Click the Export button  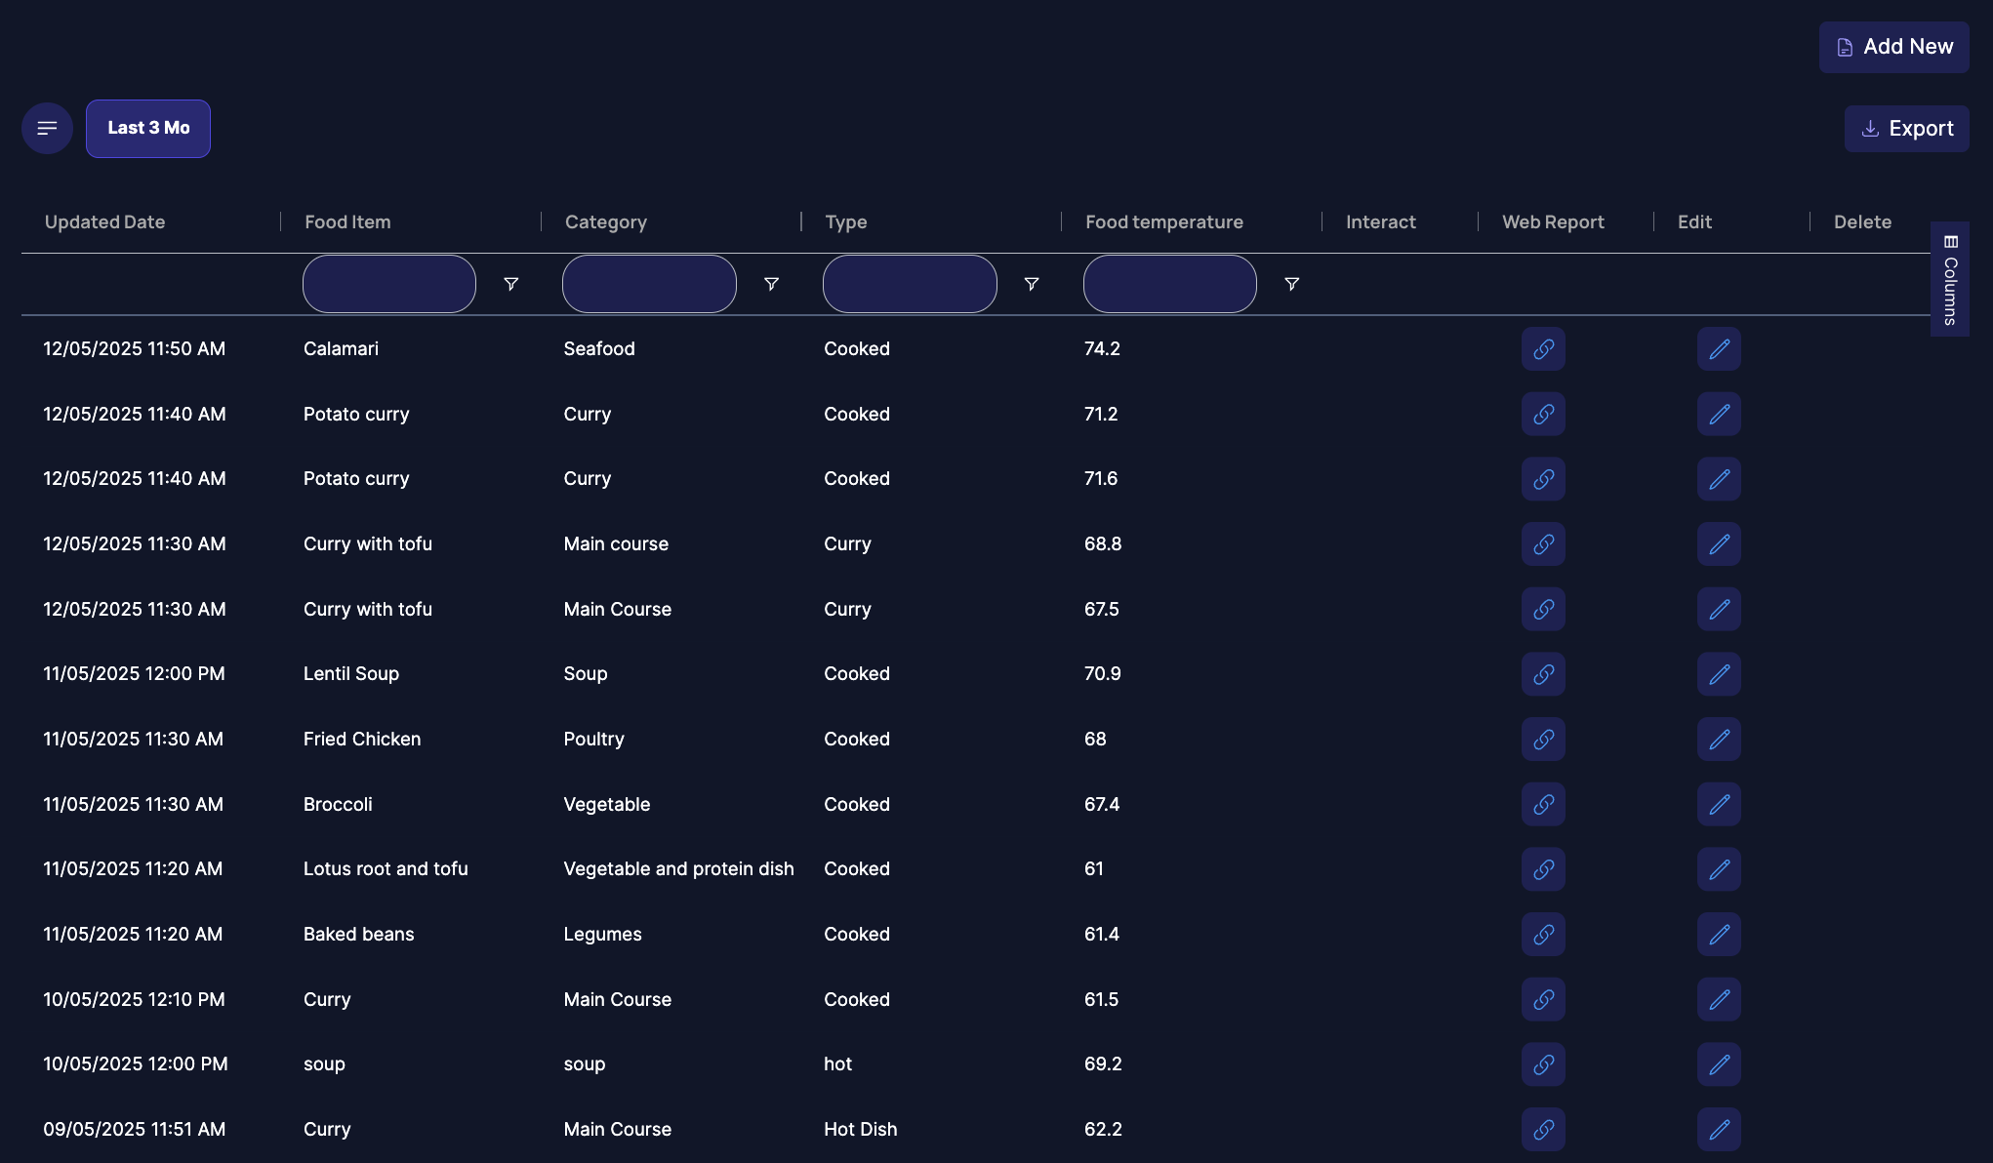click(1906, 129)
